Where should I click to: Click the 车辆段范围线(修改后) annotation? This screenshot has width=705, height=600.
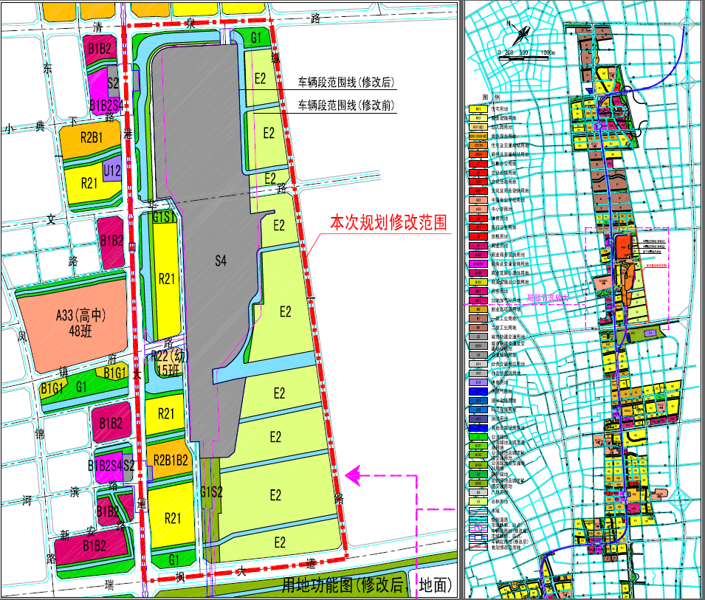point(346,83)
